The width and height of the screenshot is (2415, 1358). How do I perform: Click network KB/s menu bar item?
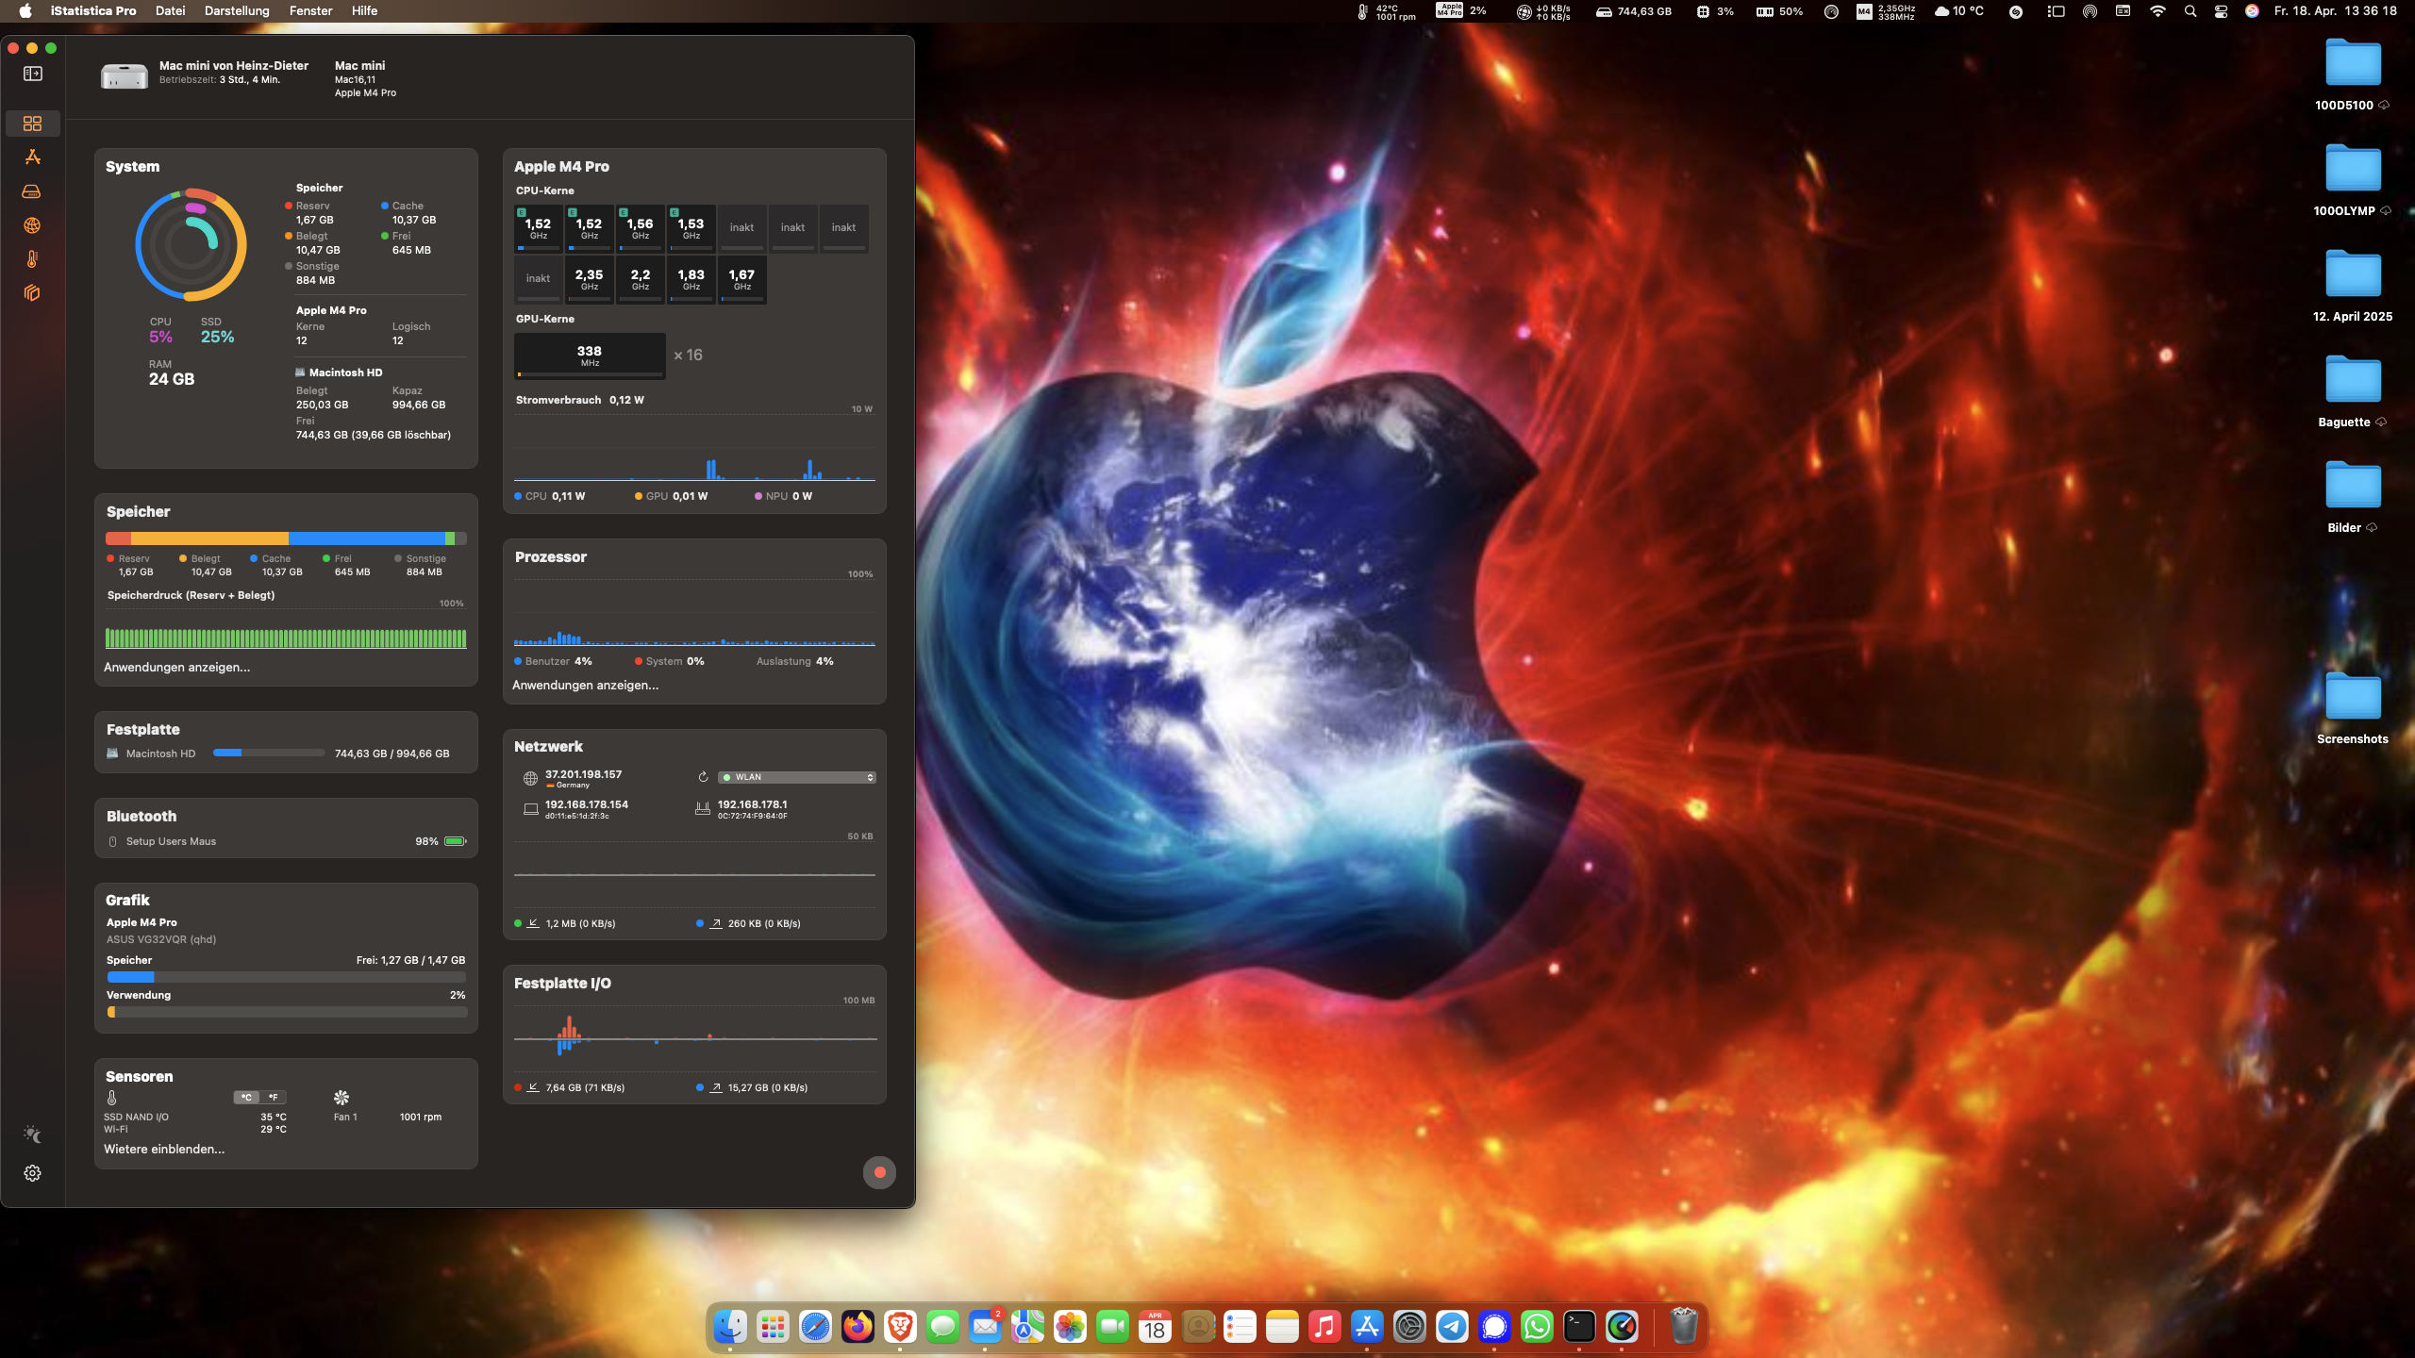click(1543, 11)
